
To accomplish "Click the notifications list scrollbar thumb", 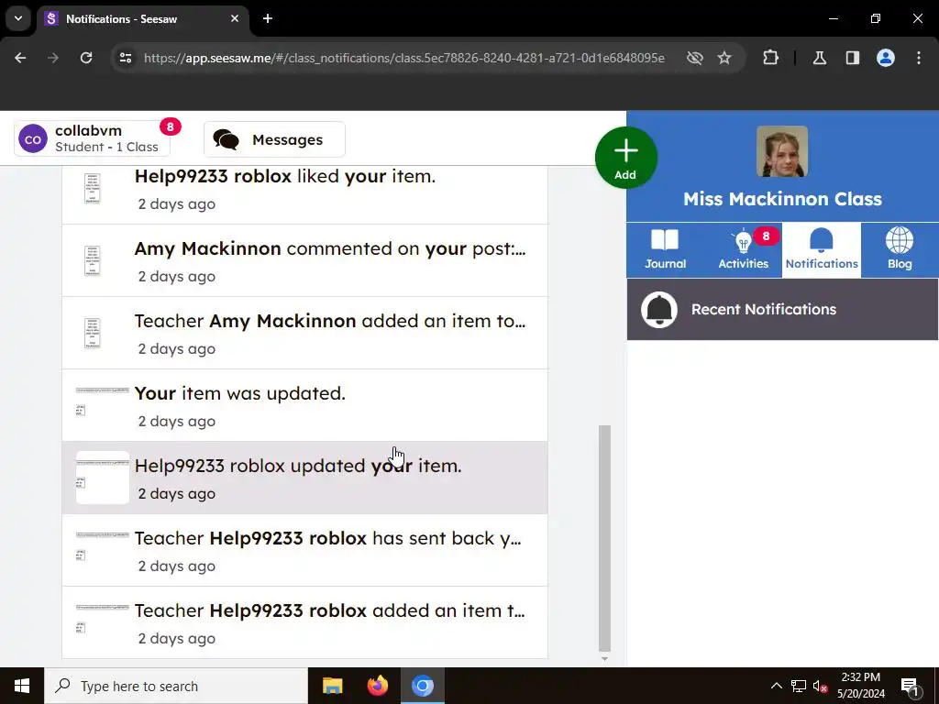I will (x=604, y=539).
